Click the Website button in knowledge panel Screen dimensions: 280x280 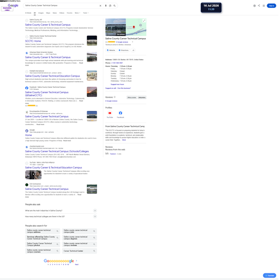click(111, 50)
